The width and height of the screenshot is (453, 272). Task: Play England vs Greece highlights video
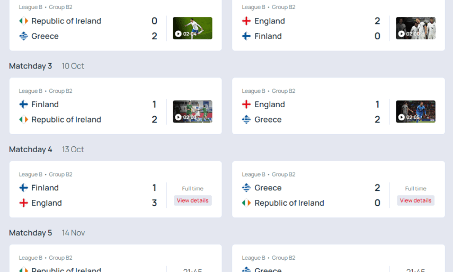point(415,112)
